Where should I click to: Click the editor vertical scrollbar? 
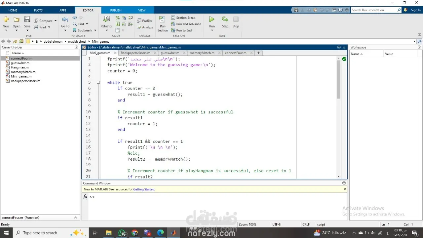[338, 80]
